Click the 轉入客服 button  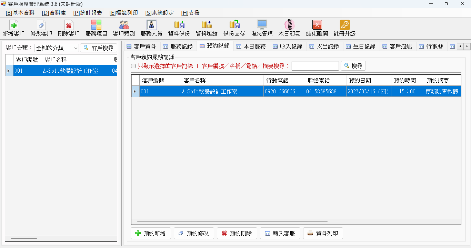(x=280, y=233)
